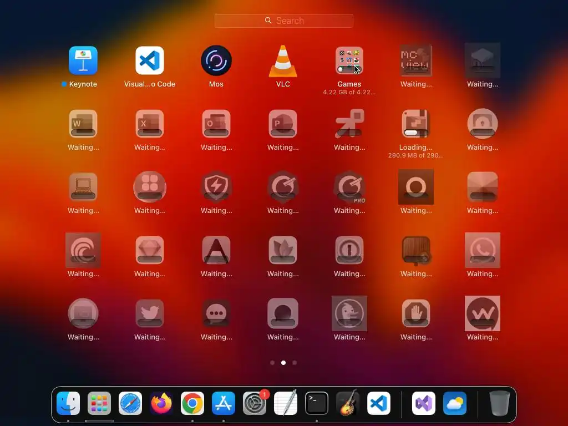568x426 pixels.
Task: Open Finder from the Dock
Action: pyautogui.click(x=68, y=403)
